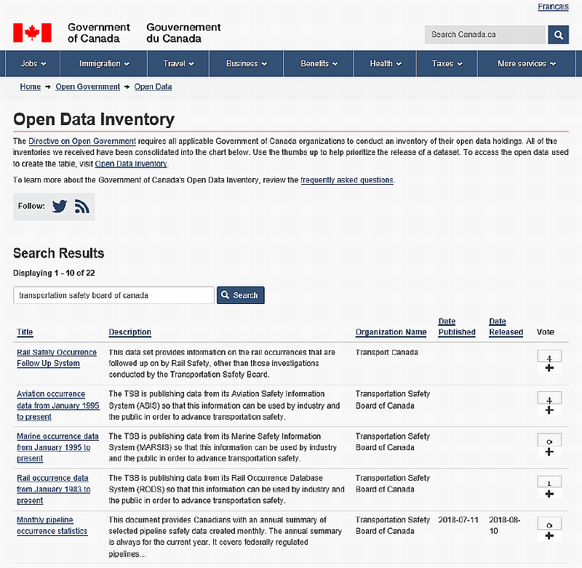Upvote the Monthly pipeline occurrence statistics
The height and width of the screenshot is (568, 582).
click(x=549, y=535)
